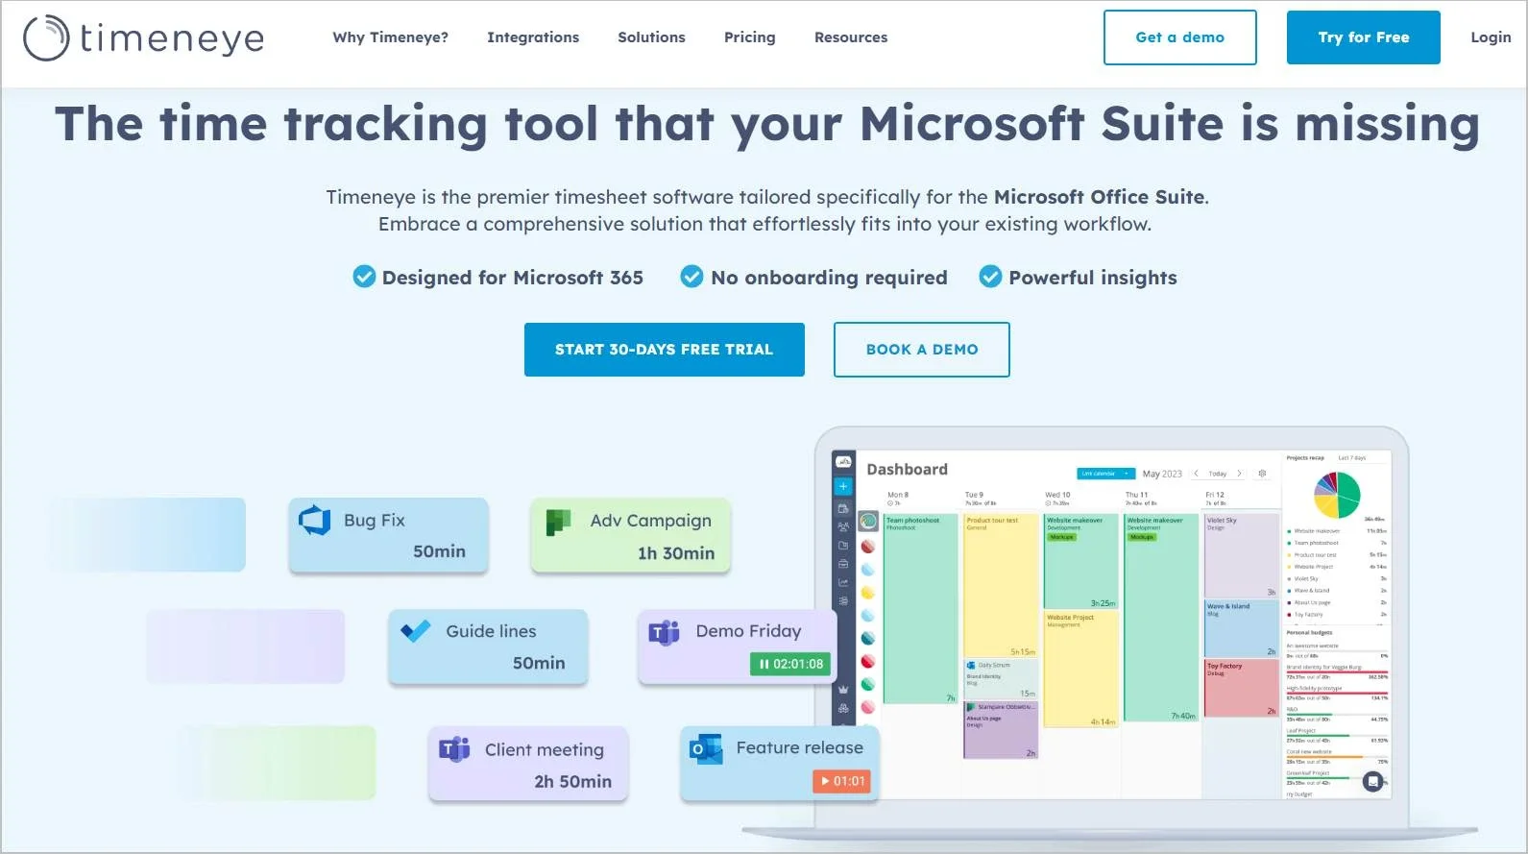Image resolution: width=1528 pixels, height=854 pixels.
Task: Click the Microsoft Office Suite bold text
Action: click(1099, 197)
